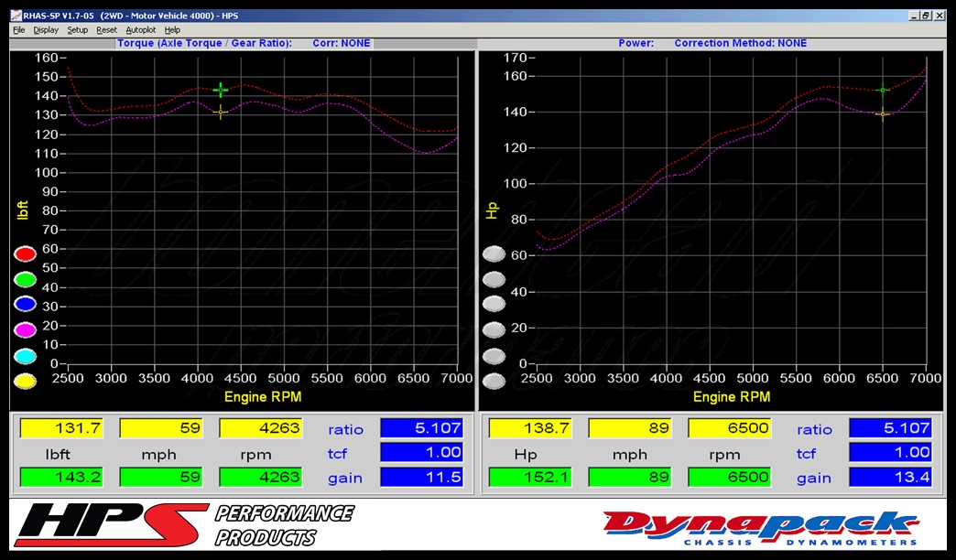Click the Correction Method: NONE label
The height and width of the screenshot is (560, 956).
click(741, 43)
